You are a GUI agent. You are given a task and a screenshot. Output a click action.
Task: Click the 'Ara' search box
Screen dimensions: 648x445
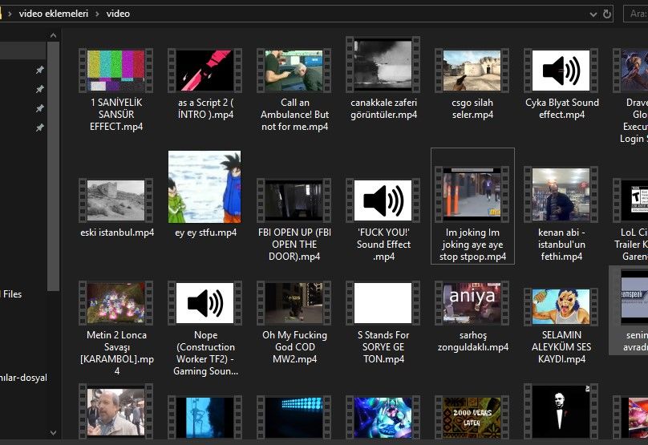636,14
